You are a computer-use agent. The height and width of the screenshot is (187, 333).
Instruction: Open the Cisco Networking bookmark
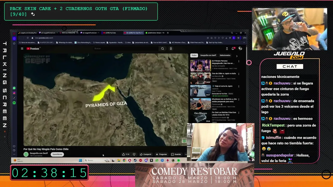coord(83,43)
